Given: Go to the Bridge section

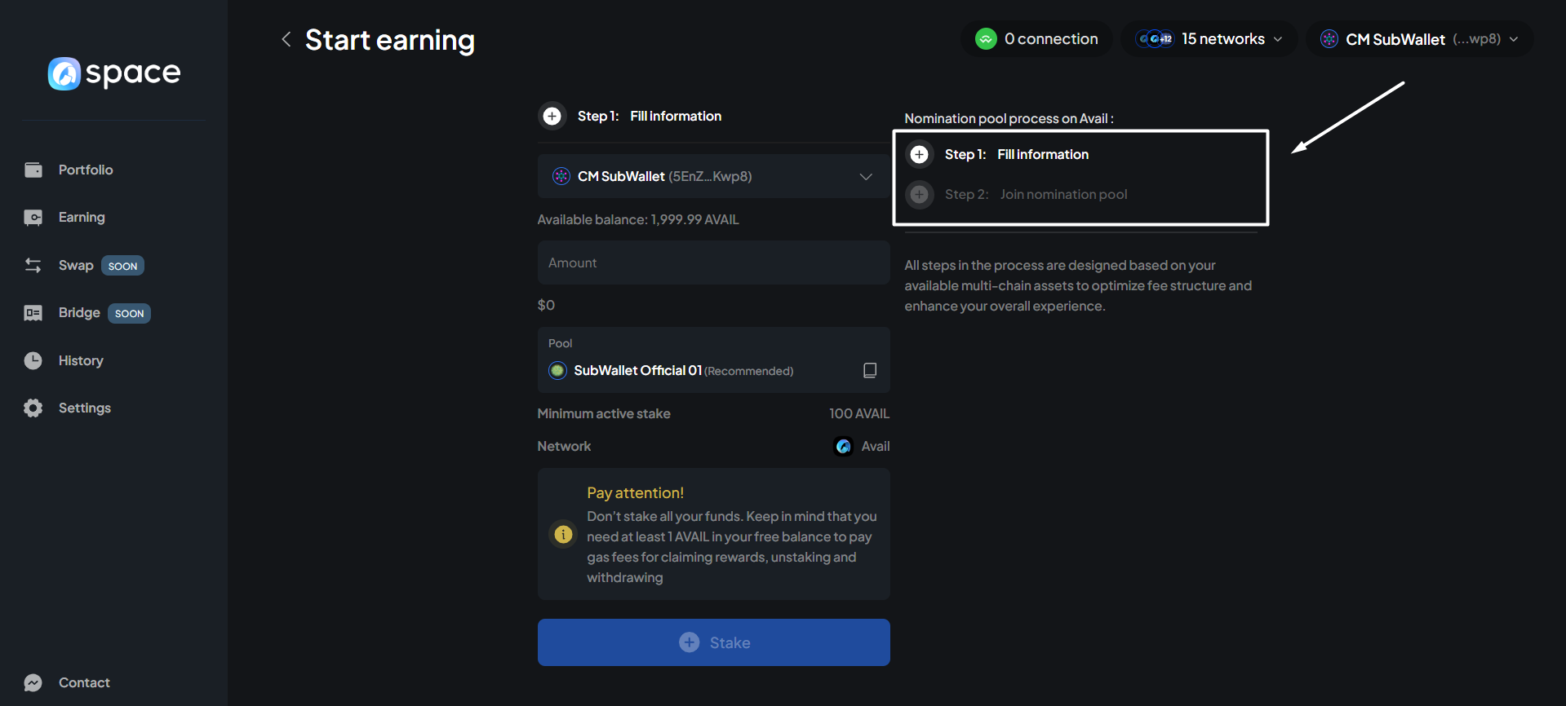Looking at the screenshot, I should coord(79,313).
